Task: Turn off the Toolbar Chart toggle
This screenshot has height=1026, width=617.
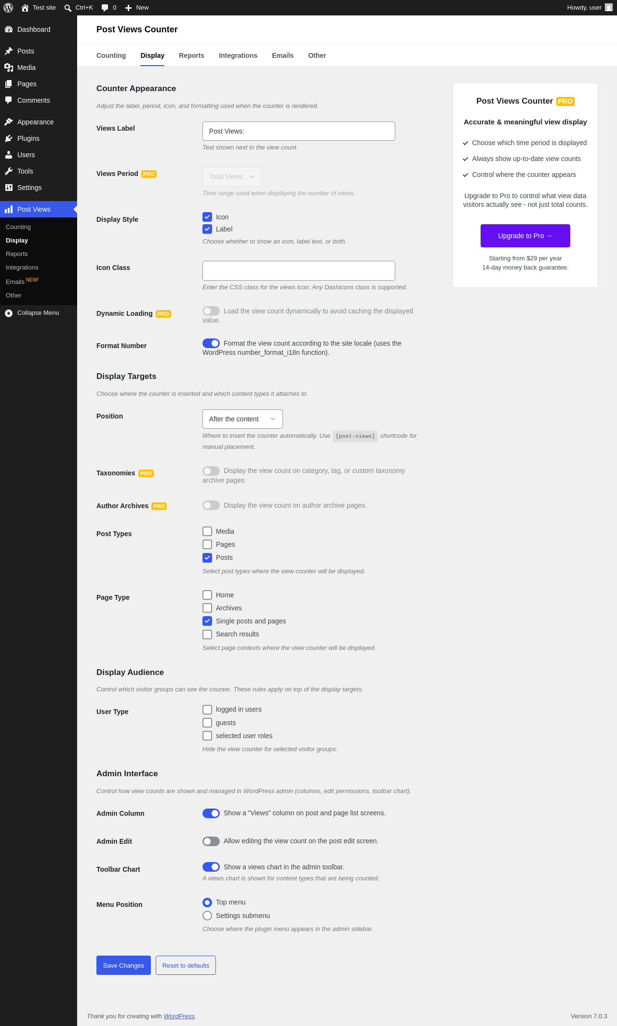Action: 211,867
